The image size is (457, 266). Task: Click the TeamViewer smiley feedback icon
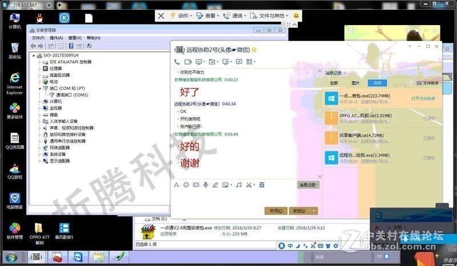pos(296,15)
